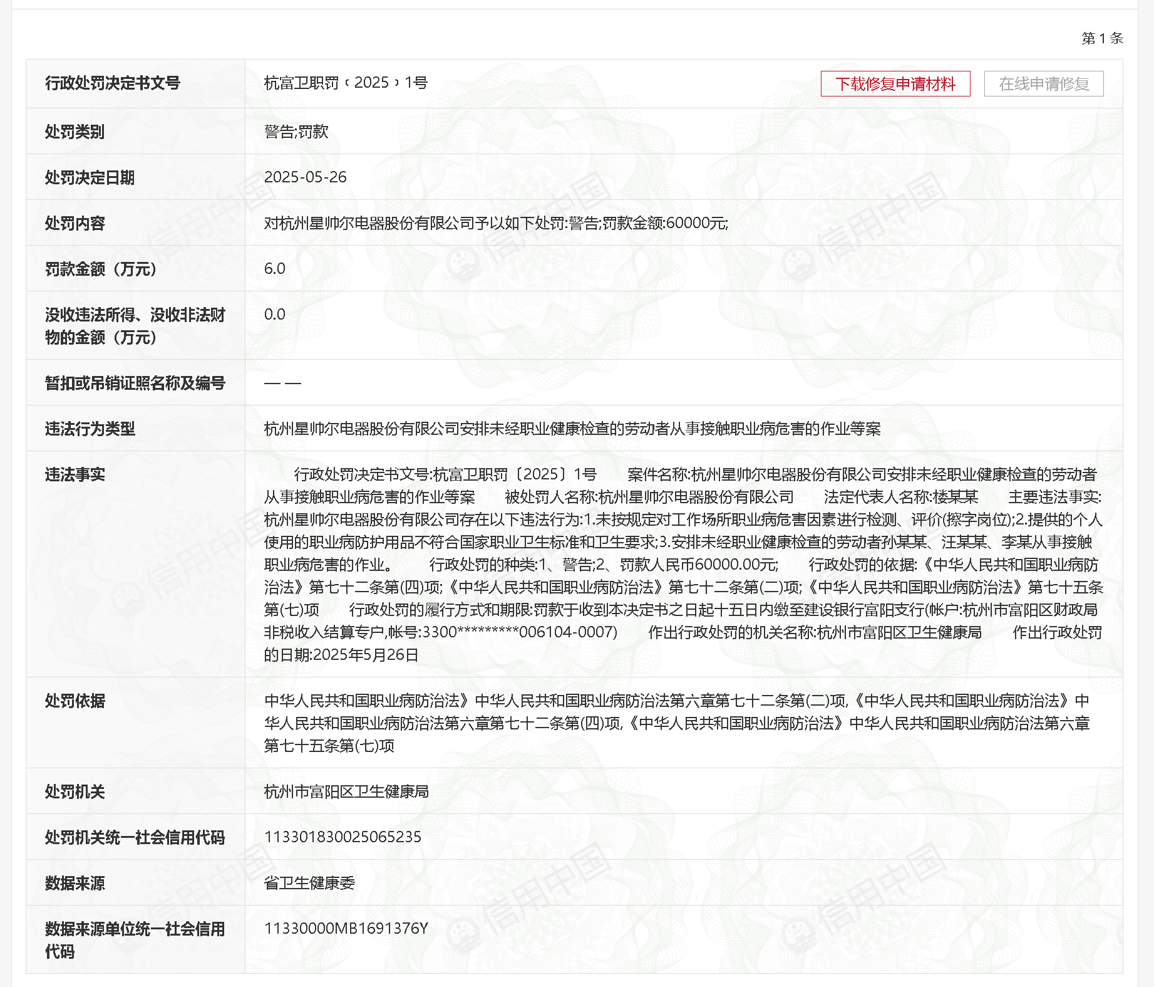1154x987 pixels.
Task: Click the 处罚依据 label
Action: click(x=75, y=701)
